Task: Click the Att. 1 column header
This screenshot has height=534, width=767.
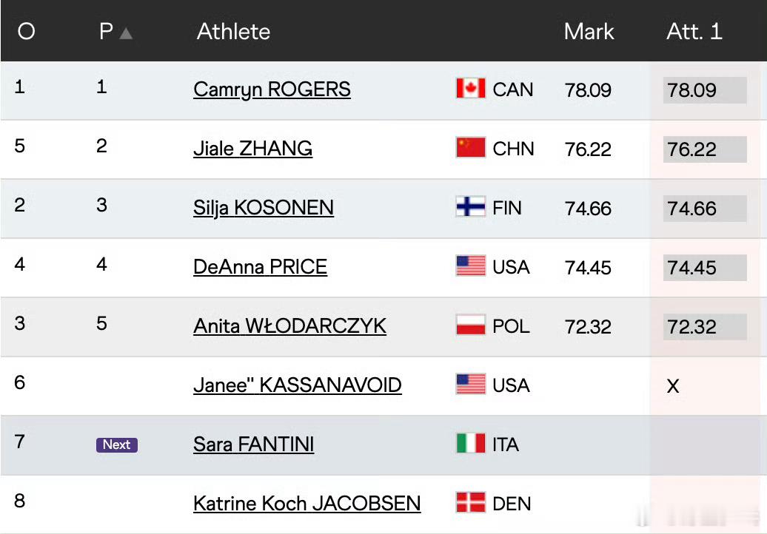Action: [x=694, y=31]
